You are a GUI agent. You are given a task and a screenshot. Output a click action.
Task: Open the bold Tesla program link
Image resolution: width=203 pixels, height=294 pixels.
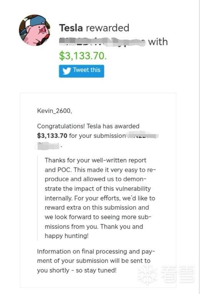click(71, 28)
